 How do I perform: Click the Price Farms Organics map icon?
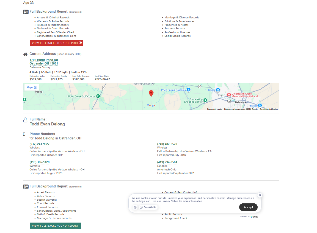[188, 90]
